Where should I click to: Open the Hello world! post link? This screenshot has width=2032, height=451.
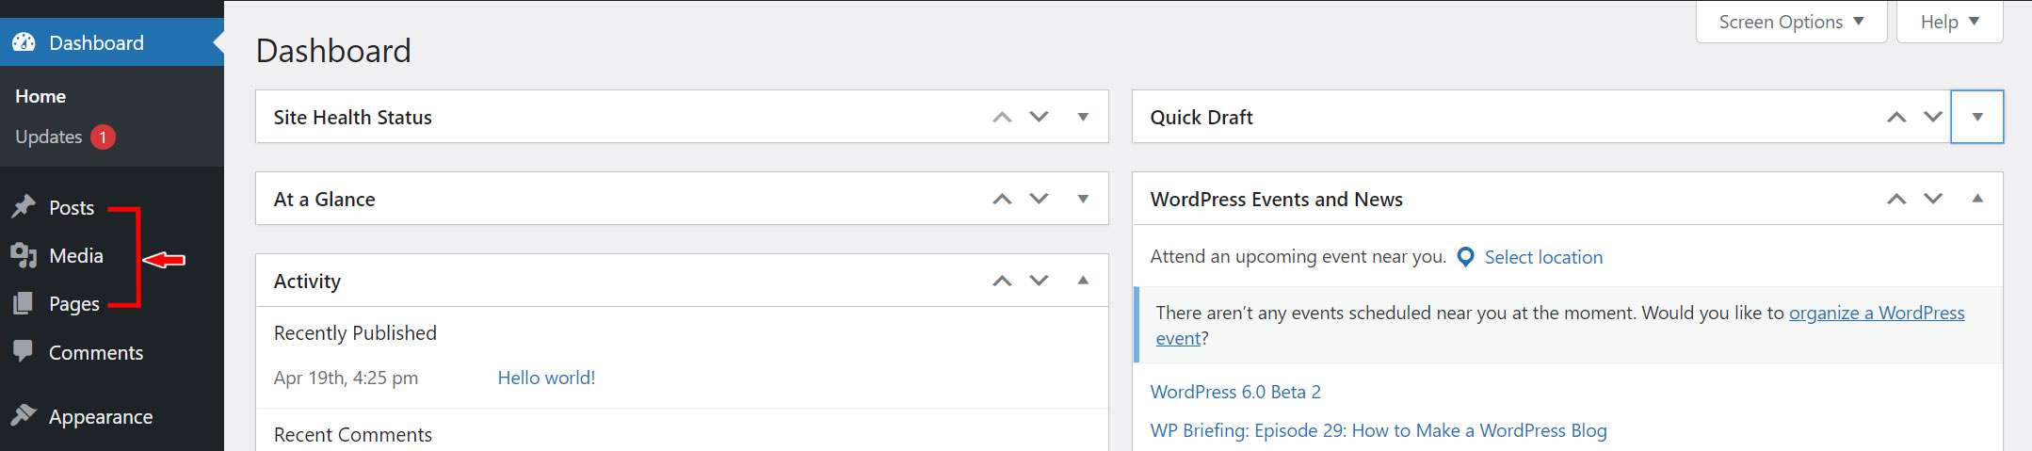pos(546,378)
